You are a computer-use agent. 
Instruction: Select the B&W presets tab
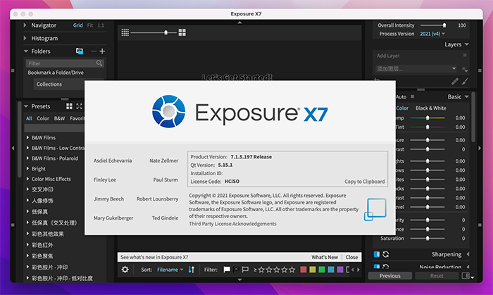[59, 118]
